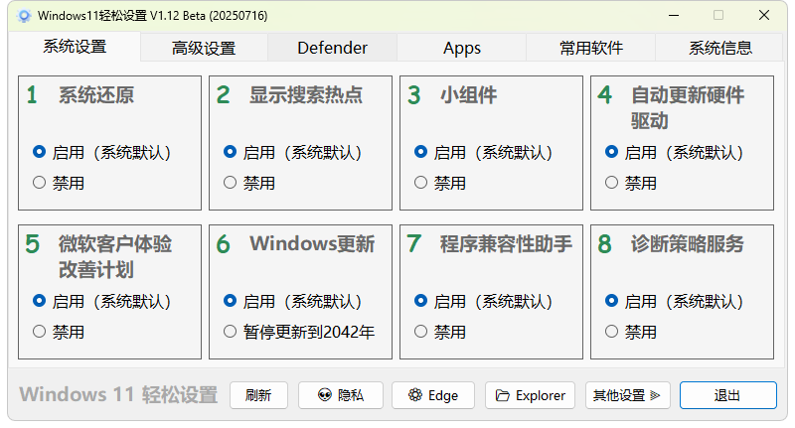Choose 暂停更新到2042年 option
The image size is (795, 428).
(299, 332)
